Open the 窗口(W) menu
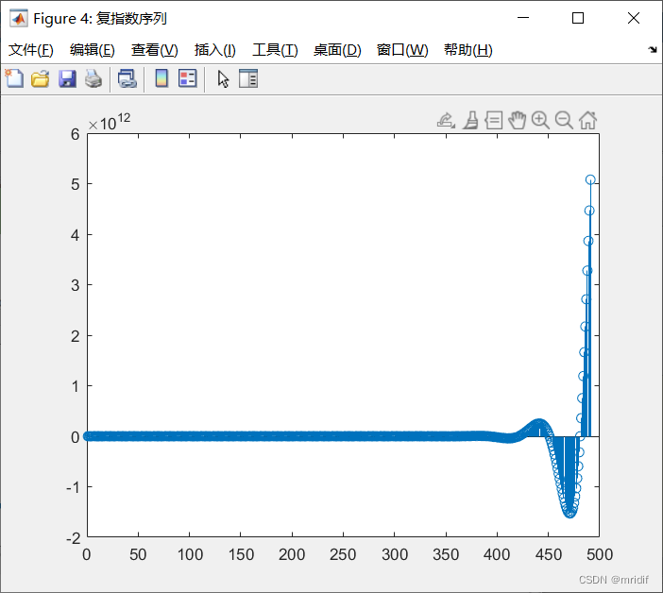 click(402, 50)
